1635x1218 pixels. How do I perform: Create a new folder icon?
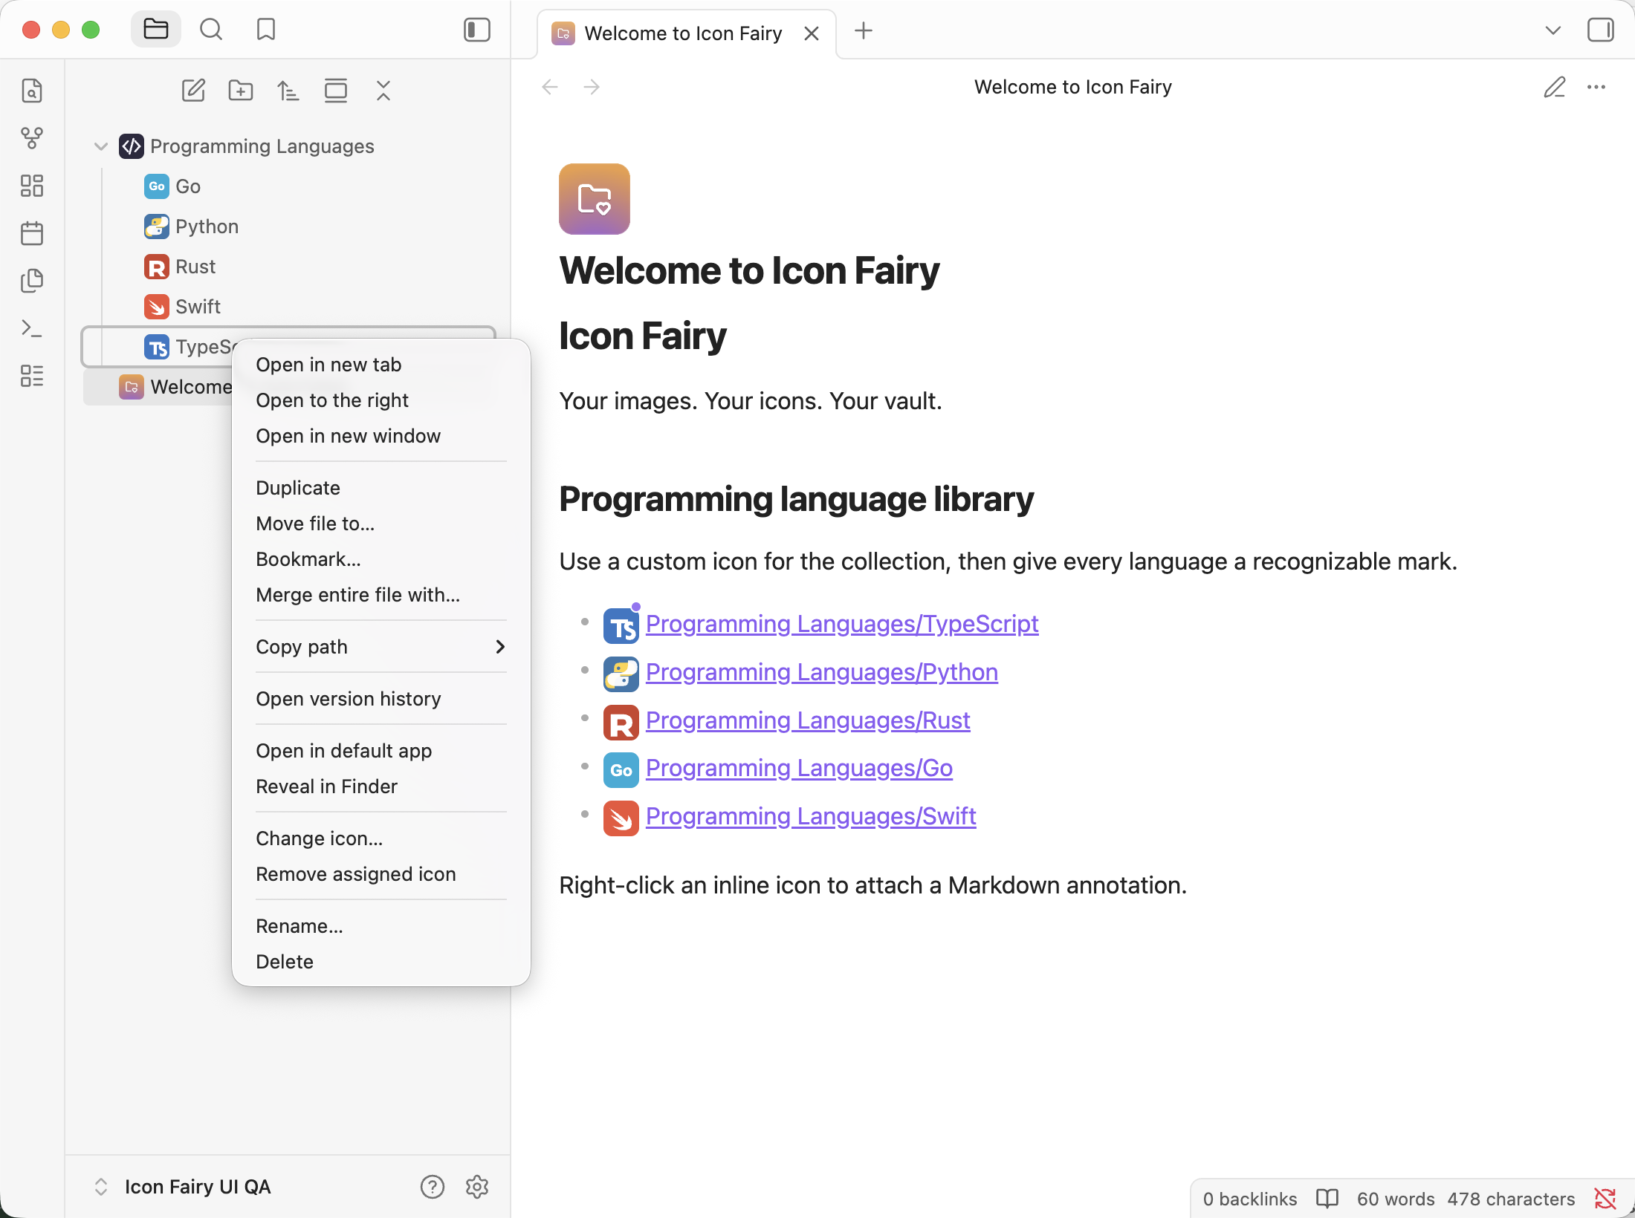(241, 91)
